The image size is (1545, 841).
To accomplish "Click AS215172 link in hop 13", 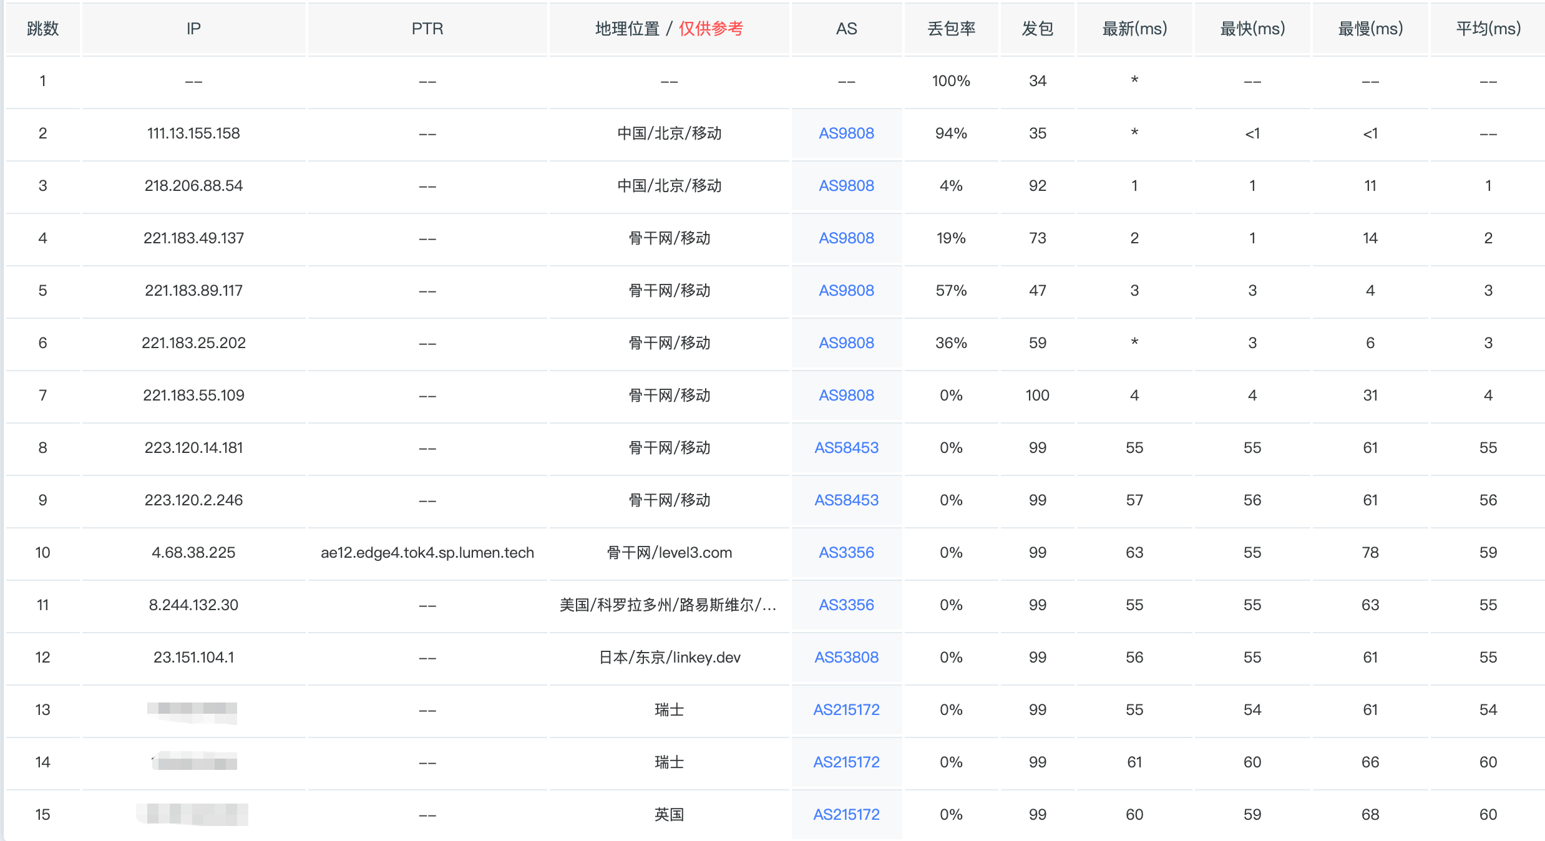I will [x=846, y=710].
